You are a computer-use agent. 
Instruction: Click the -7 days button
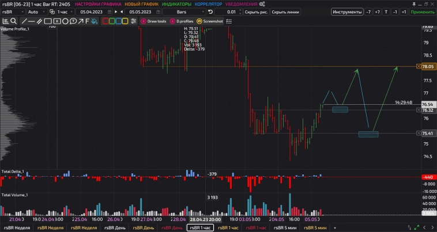368,12
